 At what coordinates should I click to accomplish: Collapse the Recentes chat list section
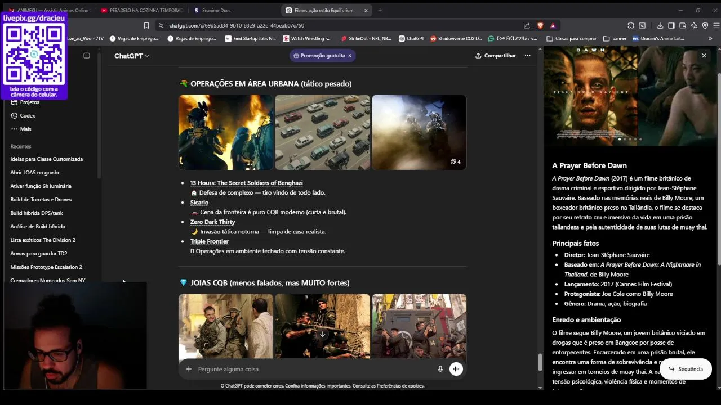(x=21, y=146)
